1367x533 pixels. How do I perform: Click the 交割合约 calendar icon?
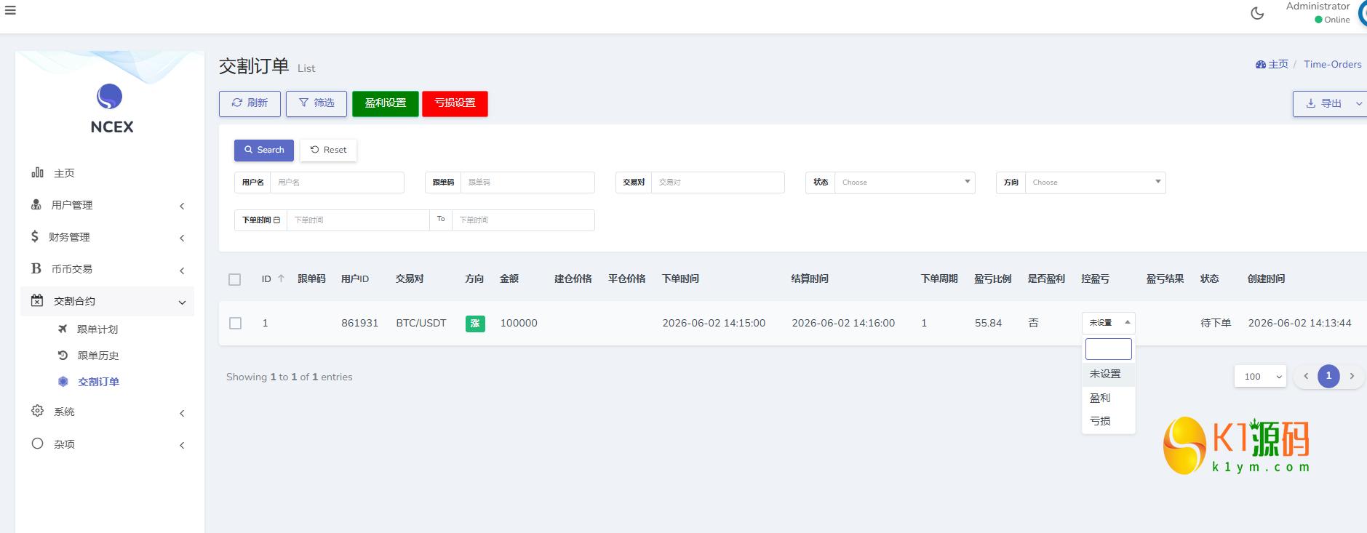click(37, 300)
